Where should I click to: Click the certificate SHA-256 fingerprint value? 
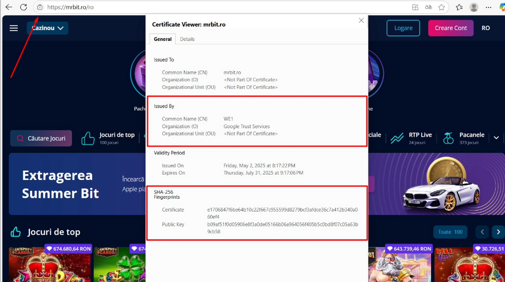pyautogui.click(x=283, y=213)
